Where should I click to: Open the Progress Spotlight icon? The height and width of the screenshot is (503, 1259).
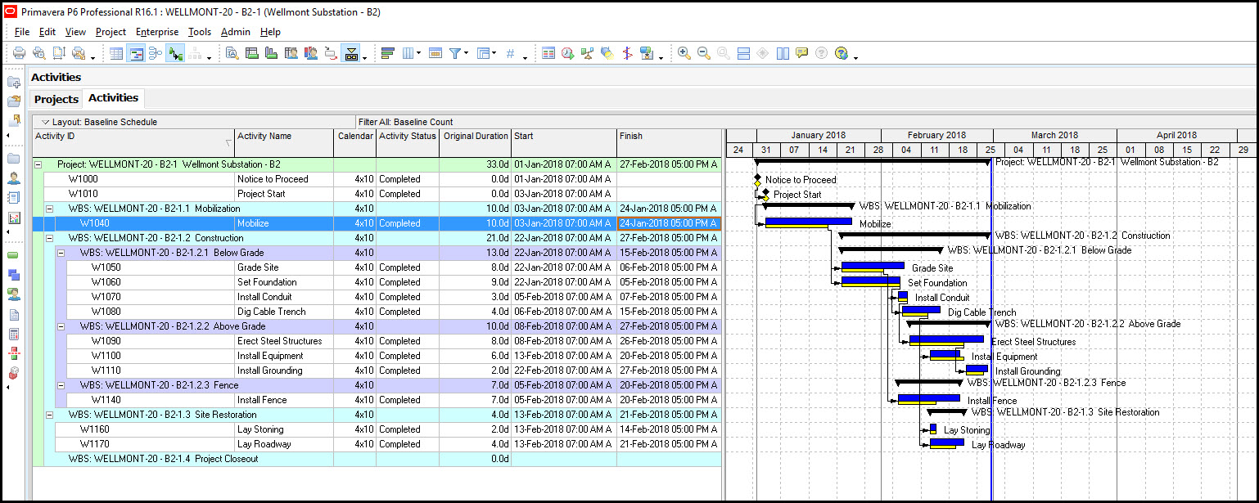click(607, 53)
